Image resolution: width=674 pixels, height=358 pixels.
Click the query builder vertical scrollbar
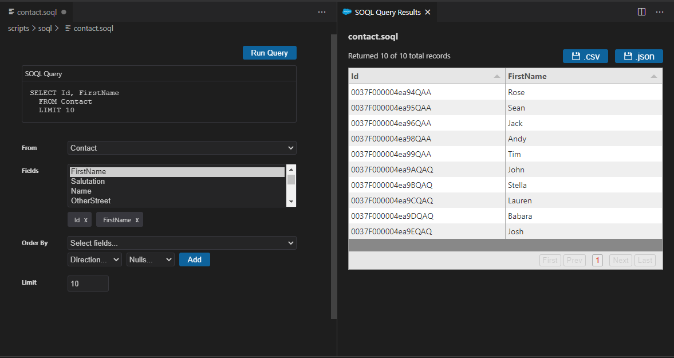(334, 176)
